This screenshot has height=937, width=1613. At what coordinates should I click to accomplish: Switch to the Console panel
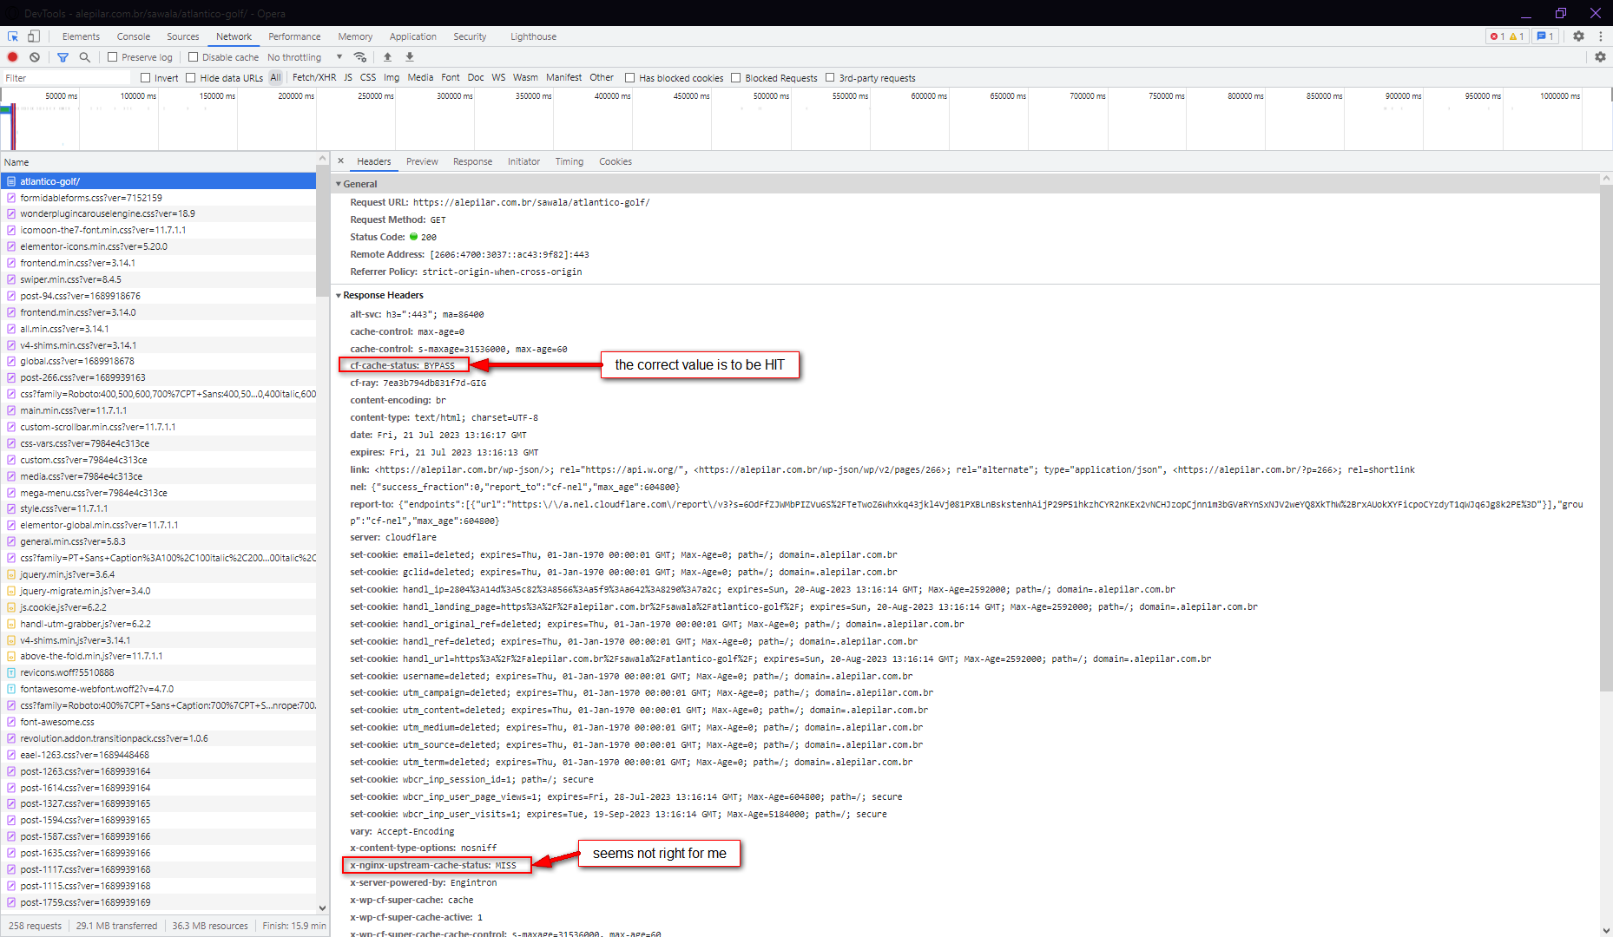[x=134, y=36]
